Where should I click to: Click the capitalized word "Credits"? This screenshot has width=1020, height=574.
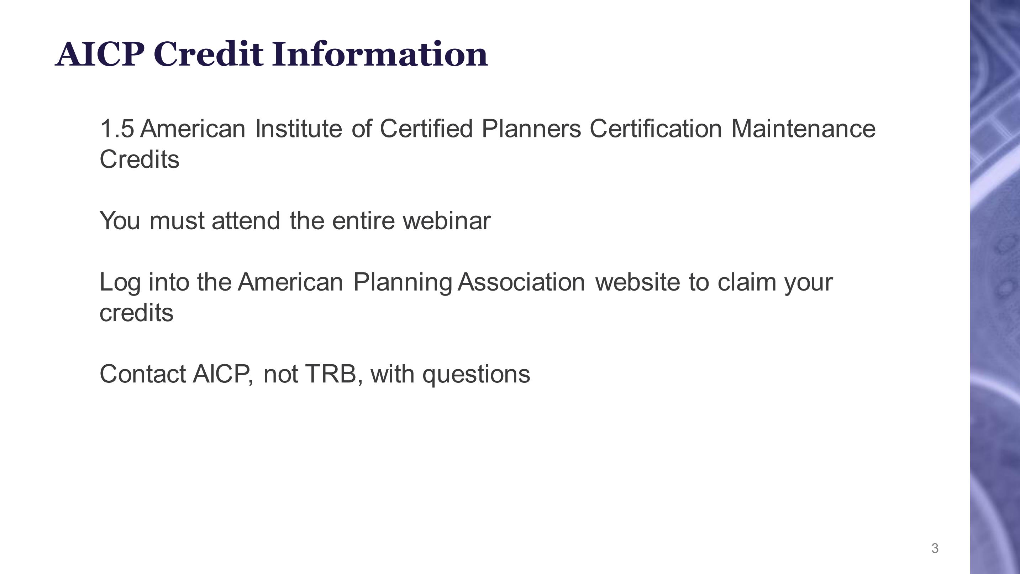[140, 159]
